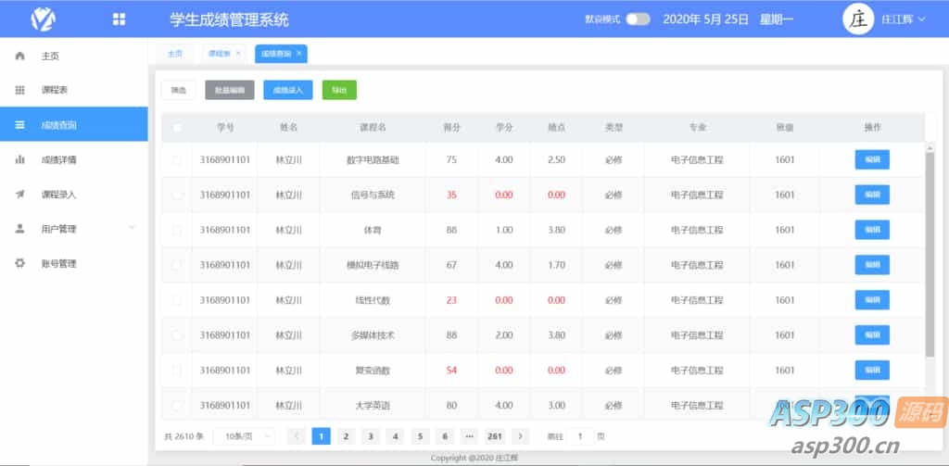
Task: Click the grid icon beside 课程表
Action: click(19, 90)
